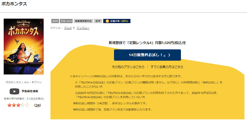Open the 予告編を検索 link
The image size is (247, 123).
30,91
